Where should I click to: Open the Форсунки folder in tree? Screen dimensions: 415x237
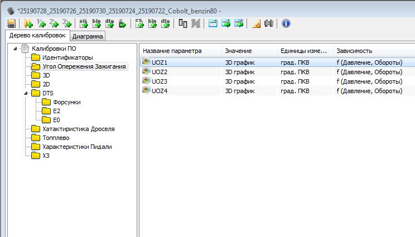tap(67, 102)
